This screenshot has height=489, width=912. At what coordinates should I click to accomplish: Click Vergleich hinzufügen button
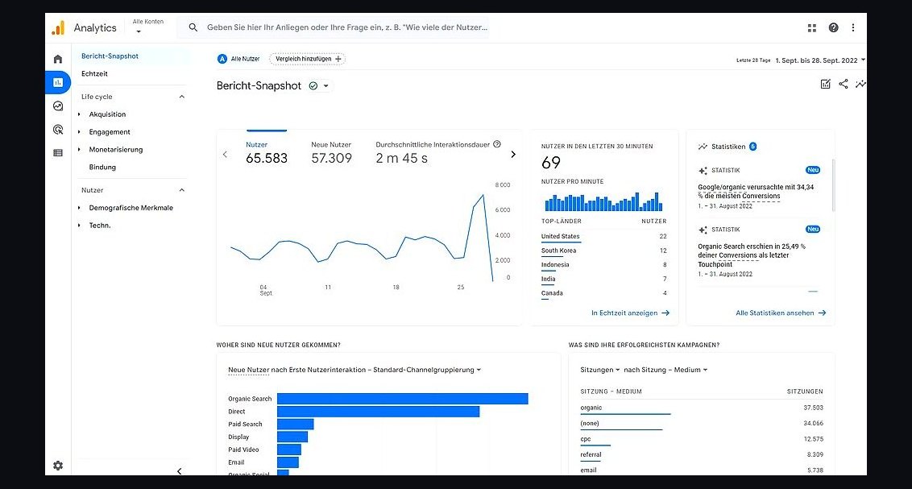[308, 59]
